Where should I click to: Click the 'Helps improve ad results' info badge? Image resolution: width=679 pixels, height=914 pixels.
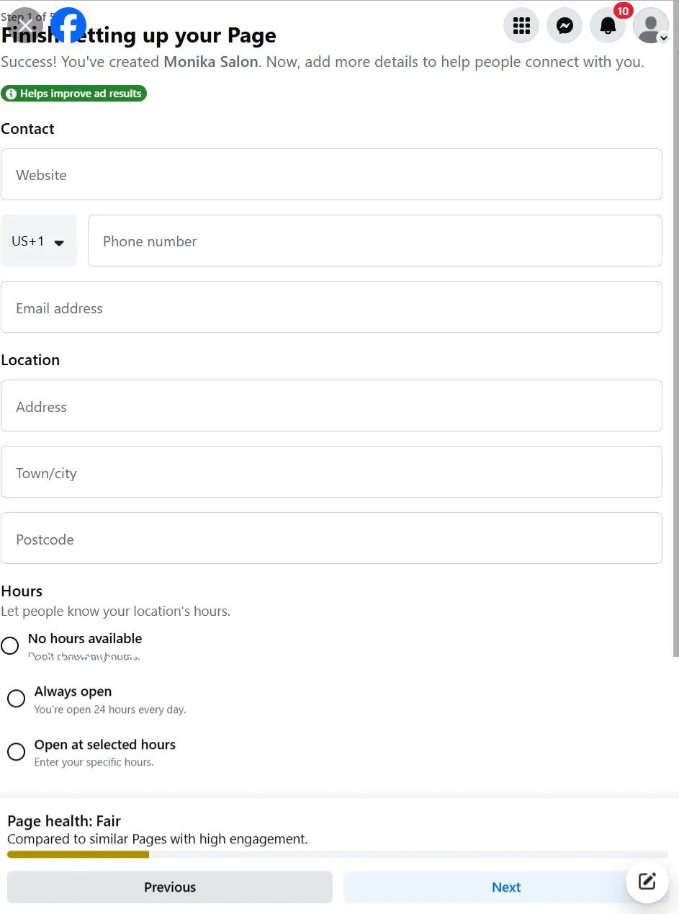[74, 93]
